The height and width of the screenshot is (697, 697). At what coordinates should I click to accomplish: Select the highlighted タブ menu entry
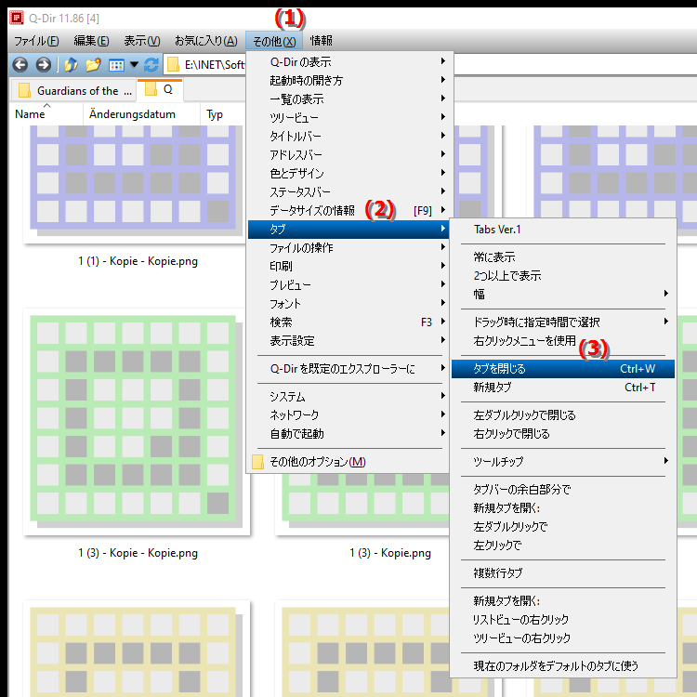click(348, 230)
